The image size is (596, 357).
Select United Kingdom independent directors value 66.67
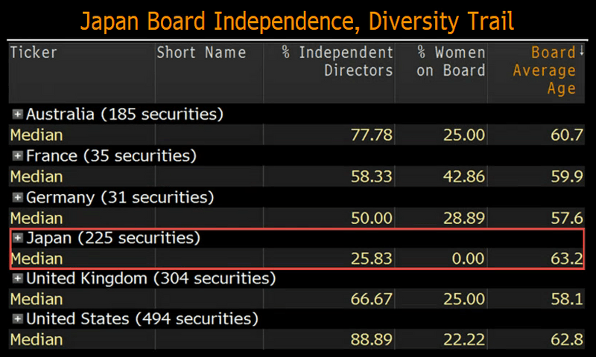point(372,300)
